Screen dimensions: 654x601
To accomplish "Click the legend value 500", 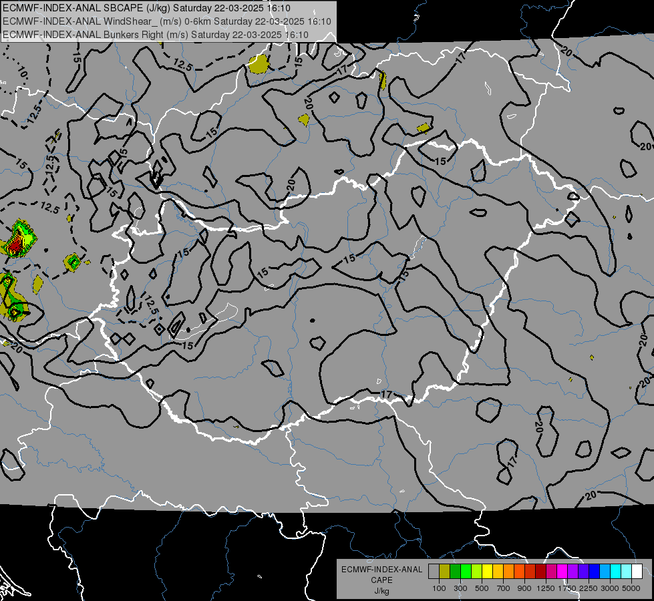I will pyautogui.click(x=482, y=588).
